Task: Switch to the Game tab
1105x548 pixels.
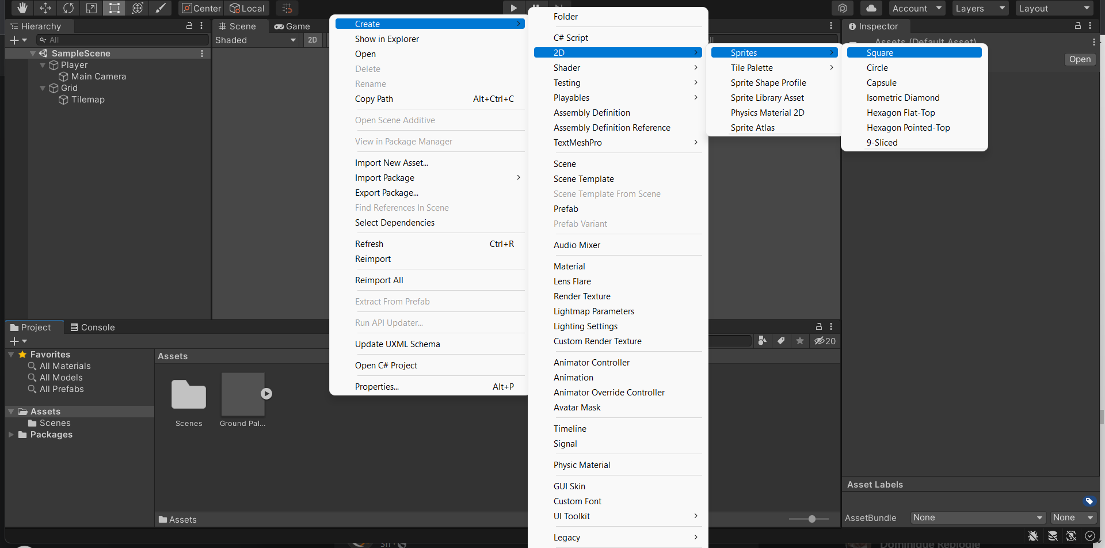Action: point(292,26)
